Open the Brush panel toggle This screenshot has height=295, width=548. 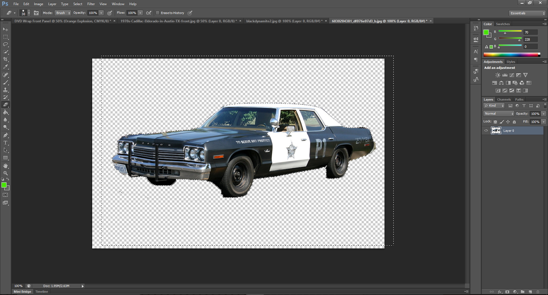tap(36, 13)
